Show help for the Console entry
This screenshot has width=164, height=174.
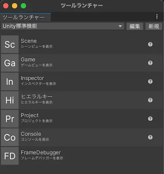pos(150,137)
